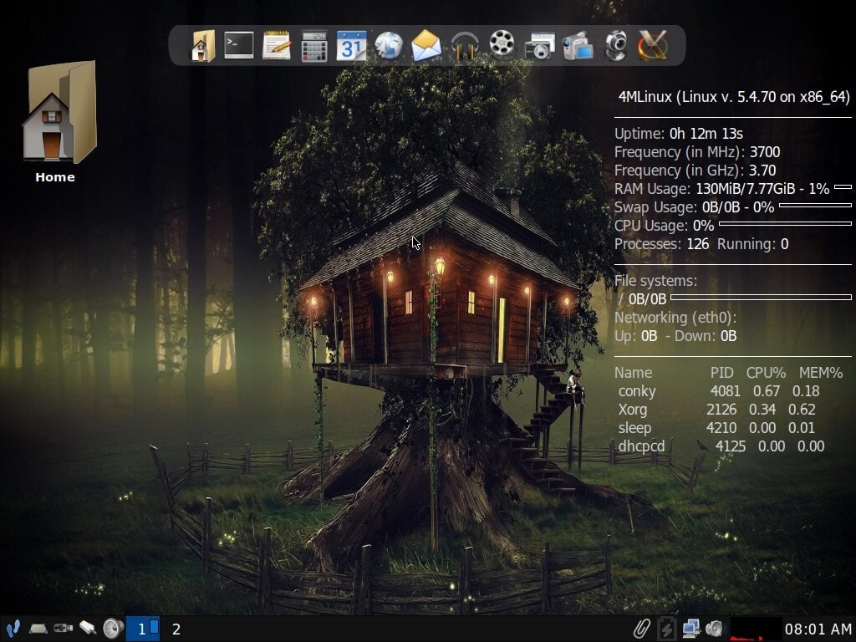Viewport: 856px width, 642px height.
Task: Click the conky process row
Action: coord(719,391)
